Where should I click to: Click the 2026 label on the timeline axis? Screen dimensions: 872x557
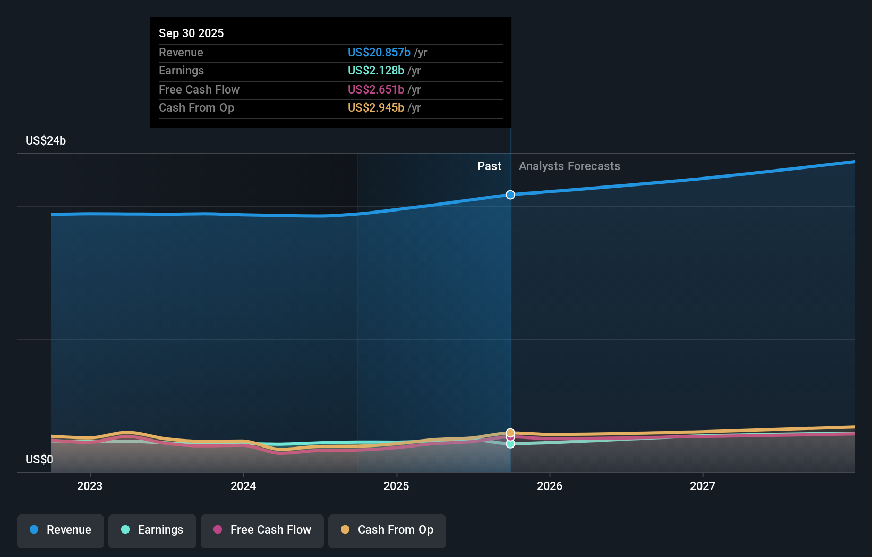click(x=550, y=485)
